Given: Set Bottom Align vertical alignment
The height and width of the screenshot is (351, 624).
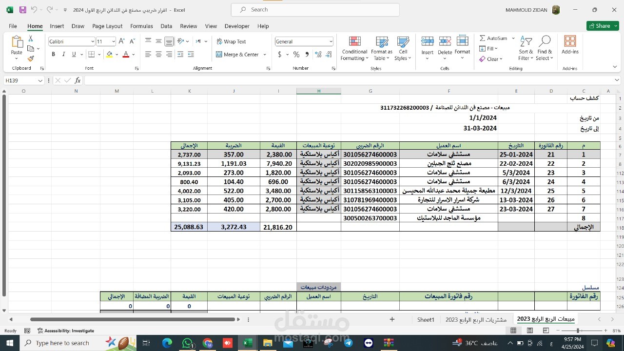Looking at the screenshot, I should (x=169, y=41).
